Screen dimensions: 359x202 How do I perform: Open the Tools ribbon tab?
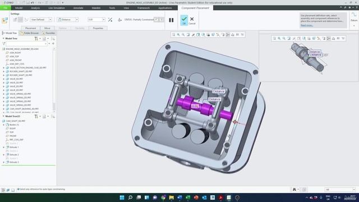coord(112,8)
